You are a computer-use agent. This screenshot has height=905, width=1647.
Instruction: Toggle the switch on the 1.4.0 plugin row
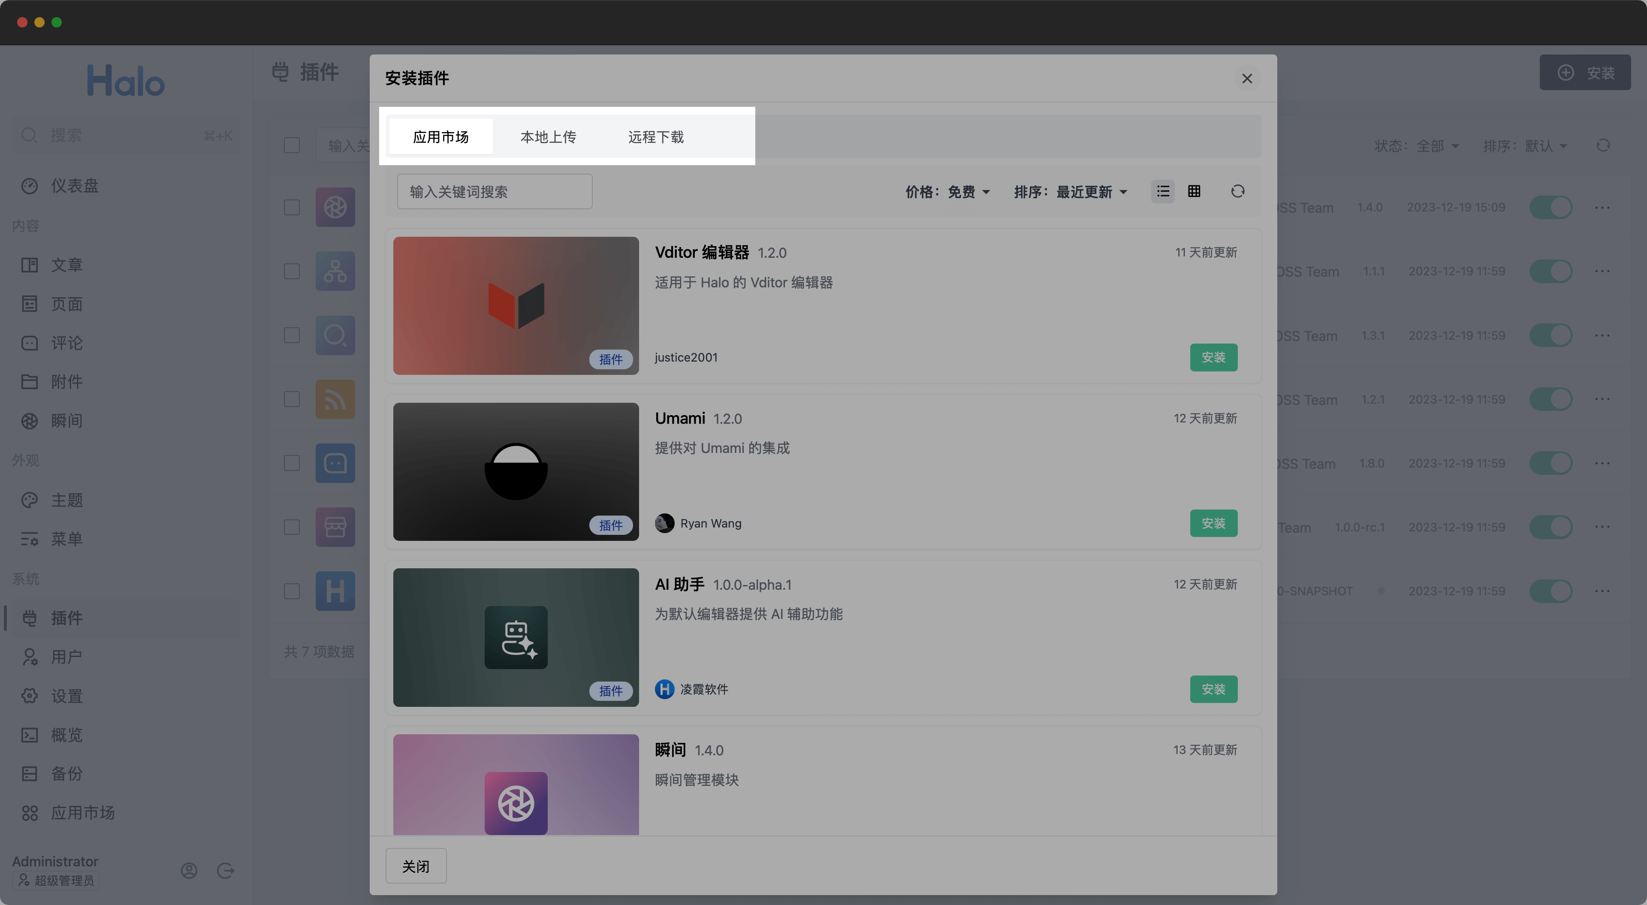click(x=1551, y=207)
